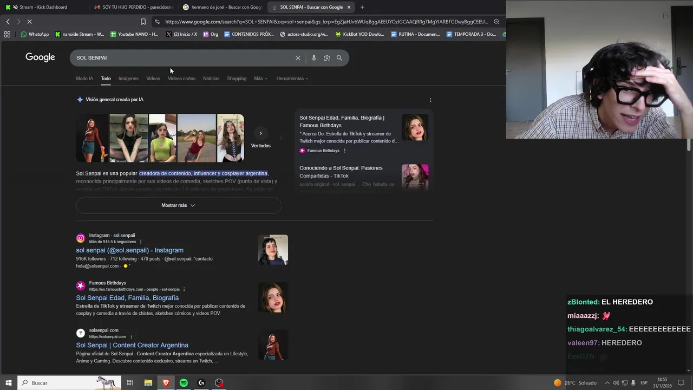
Task: Open volume control in system tray
Action: [616, 383]
